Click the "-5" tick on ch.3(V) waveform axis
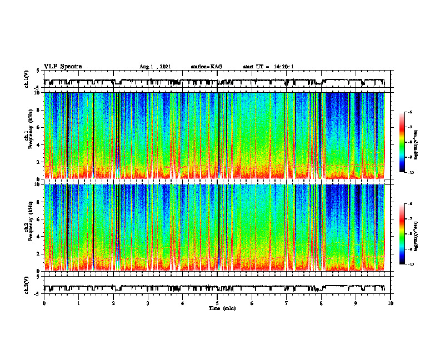The height and width of the screenshot is (340, 440). tap(37, 294)
